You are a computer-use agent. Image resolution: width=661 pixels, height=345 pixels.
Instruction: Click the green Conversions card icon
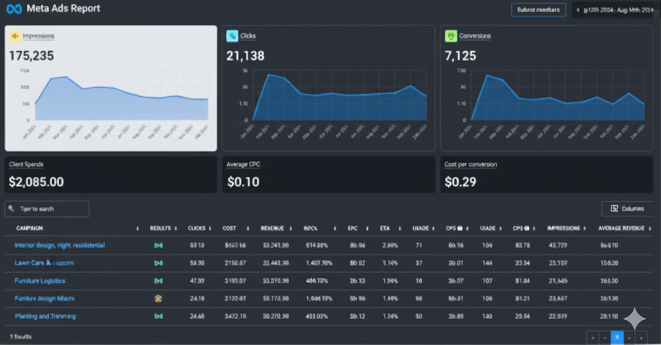click(451, 36)
